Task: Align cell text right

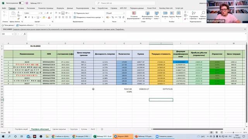Action: [63, 17]
